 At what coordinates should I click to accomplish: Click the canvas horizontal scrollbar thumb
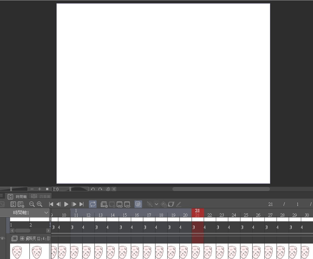coord(221,189)
